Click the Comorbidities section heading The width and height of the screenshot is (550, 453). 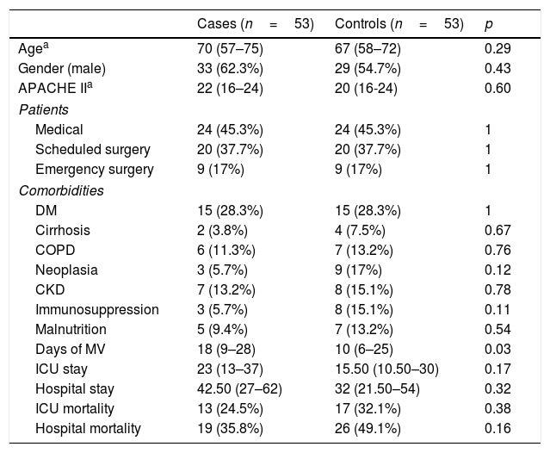[x=62, y=190]
